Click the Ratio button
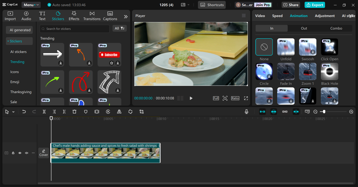The width and height of the screenshot is (358, 187). (235, 98)
